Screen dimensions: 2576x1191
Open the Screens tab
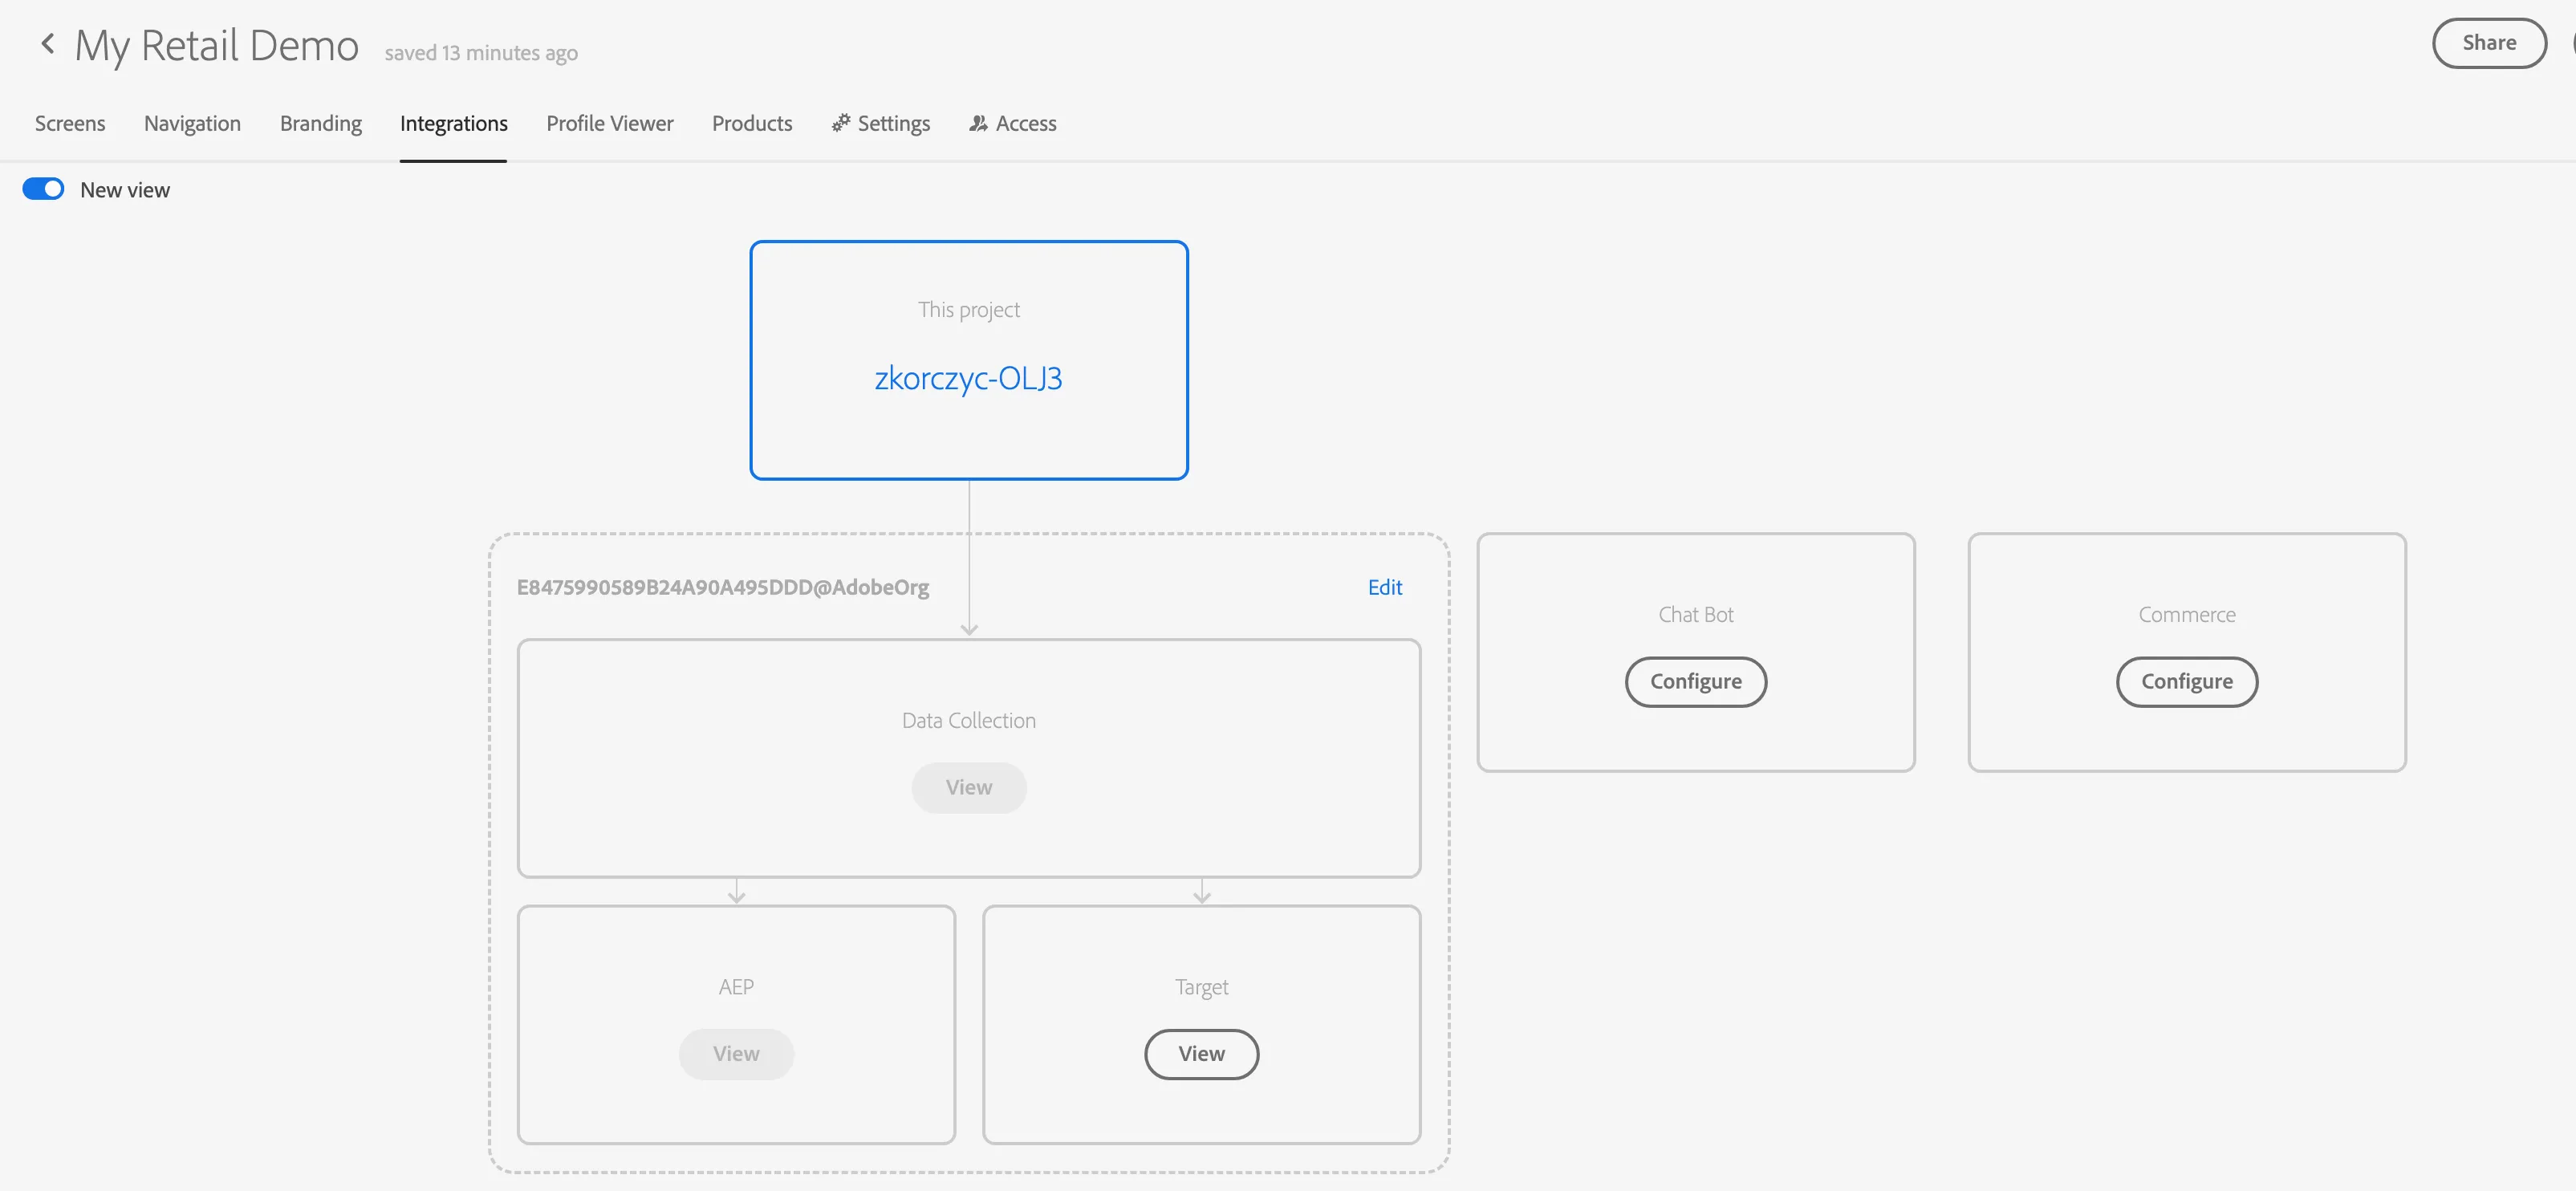[x=70, y=123]
